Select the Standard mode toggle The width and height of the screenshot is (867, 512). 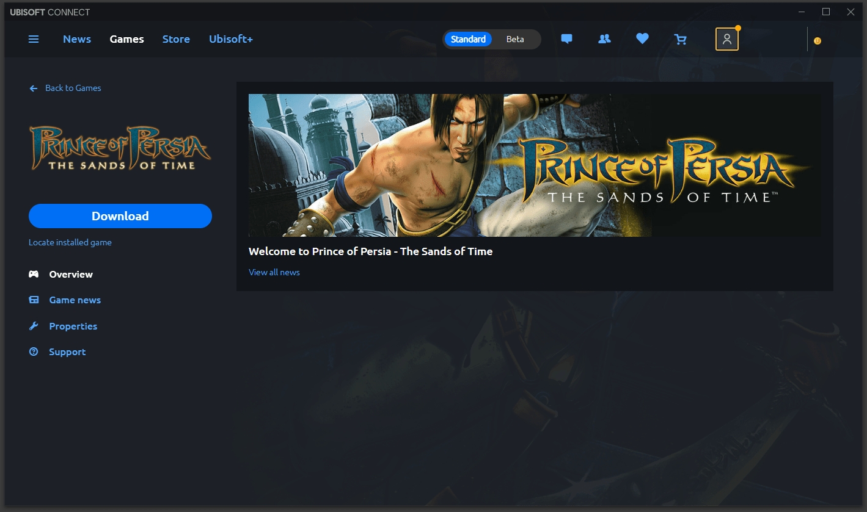pyautogui.click(x=468, y=39)
